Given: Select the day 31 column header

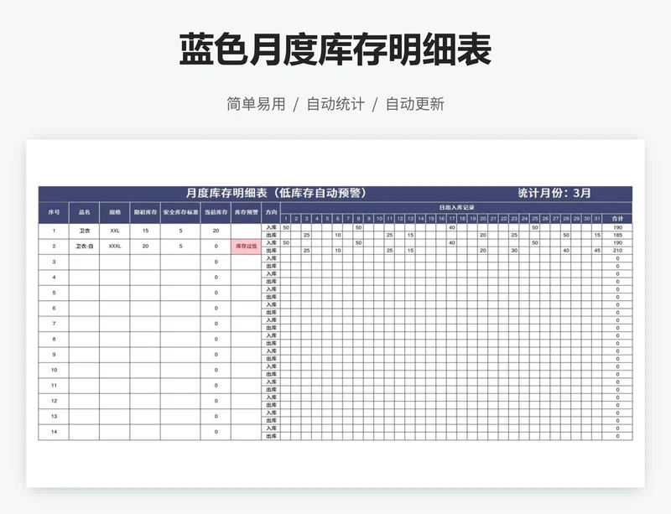Looking at the screenshot, I should point(597,219).
